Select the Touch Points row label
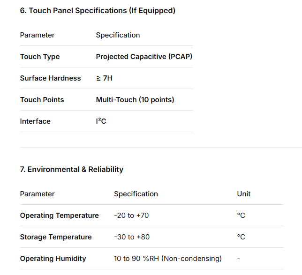 [x=42, y=100]
